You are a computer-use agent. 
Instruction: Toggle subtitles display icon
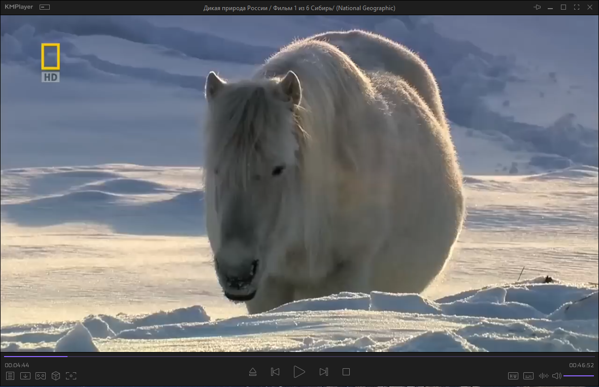(528, 376)
